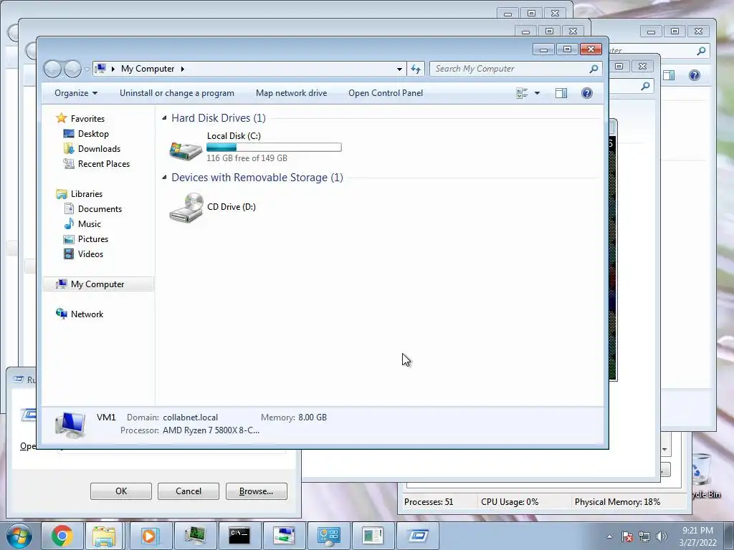The image size is (734, 550).
Task: Open the Command Prompt taskbar icon
Action: tap(239, 536)
